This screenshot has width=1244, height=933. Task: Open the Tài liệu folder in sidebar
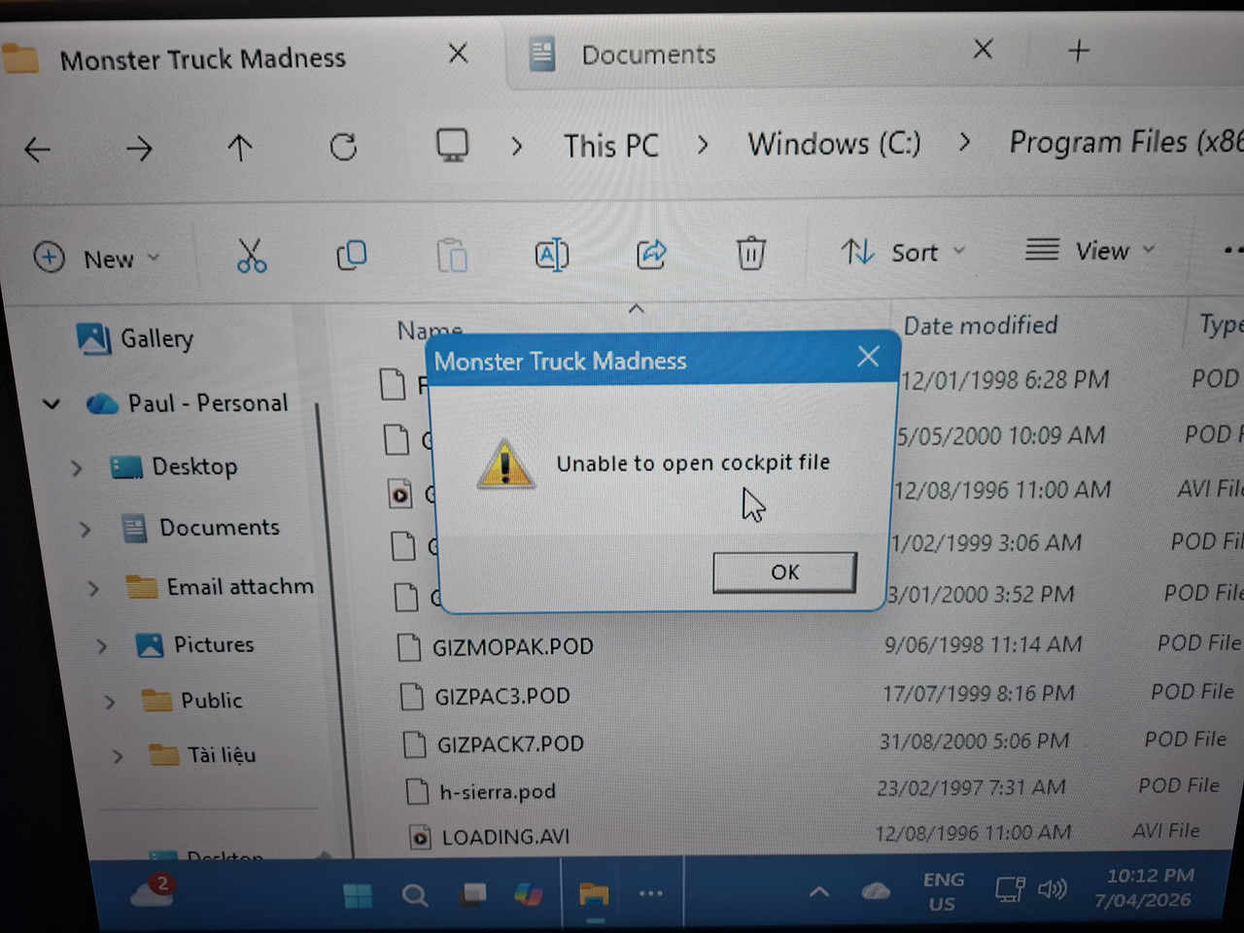click(202, 754)
